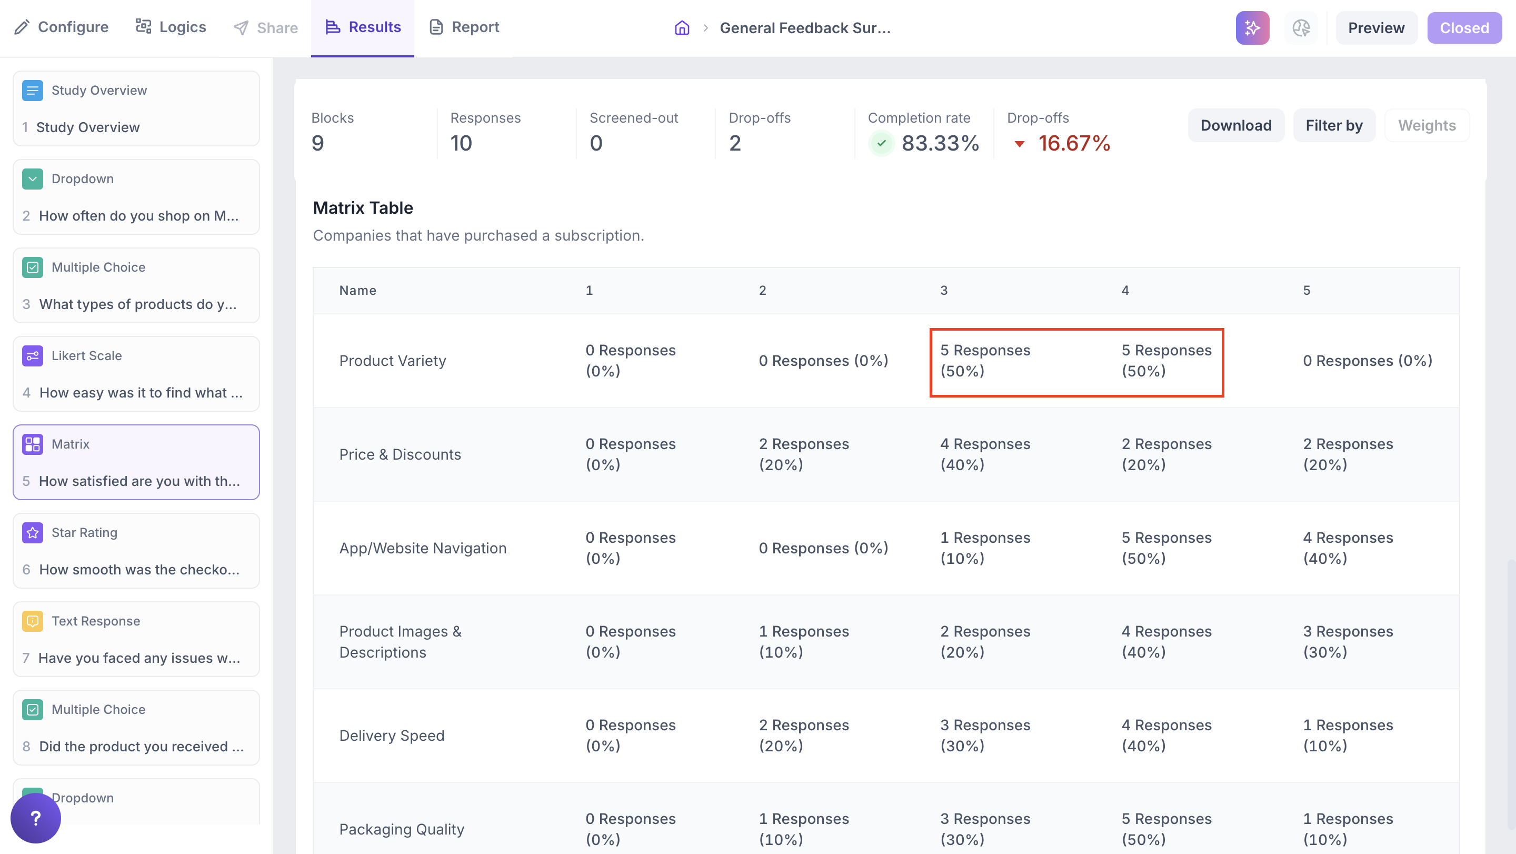Screen dimensions: 1516x854
Task: Switch to the Report tab
Action: point(464,27)
